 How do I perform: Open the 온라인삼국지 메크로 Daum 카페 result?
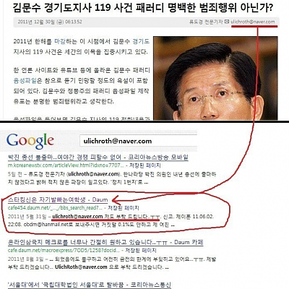point(105,242)
